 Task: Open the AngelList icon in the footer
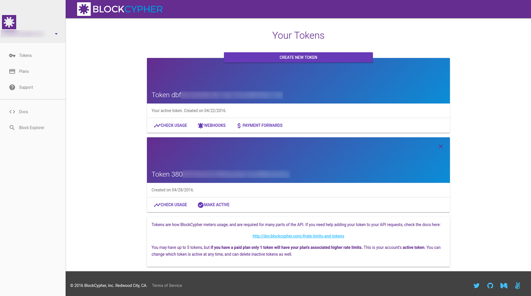517,286
